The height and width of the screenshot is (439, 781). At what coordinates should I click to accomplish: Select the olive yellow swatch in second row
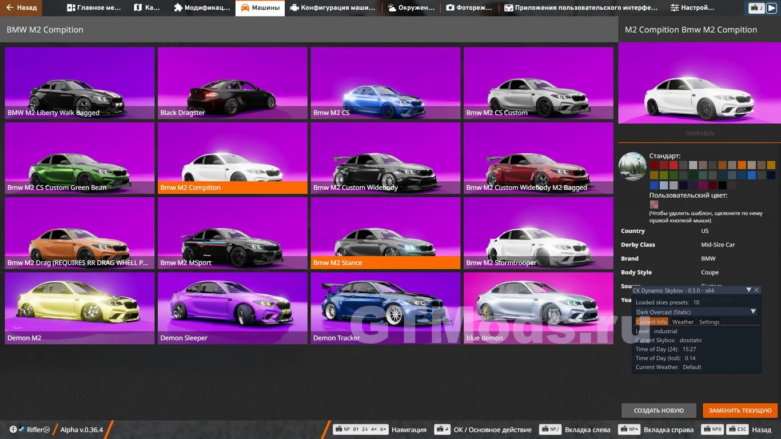coord(654,175)
